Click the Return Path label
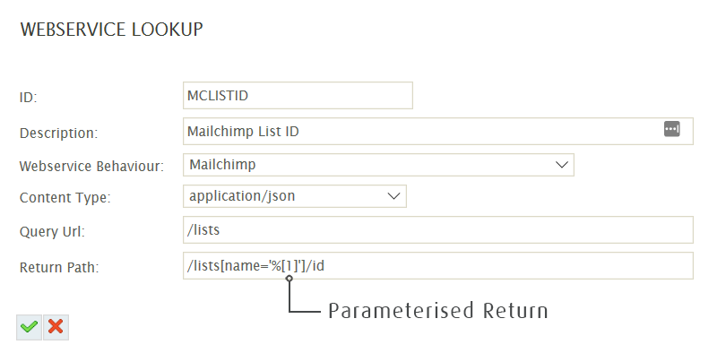 (x=59, y=267)
